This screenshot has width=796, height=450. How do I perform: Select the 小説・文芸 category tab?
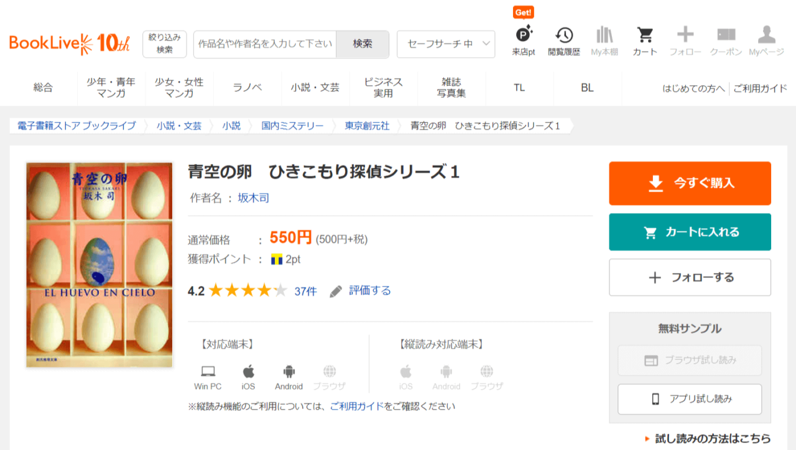pos(315,88)
